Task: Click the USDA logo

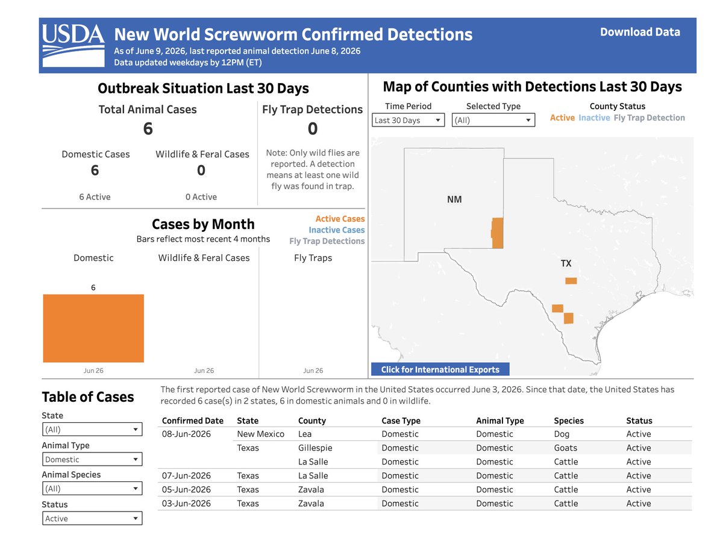Action: pos(74,45)
